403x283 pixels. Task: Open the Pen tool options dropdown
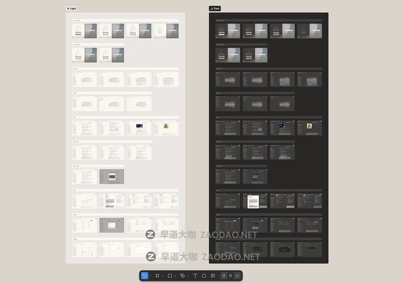188,276
